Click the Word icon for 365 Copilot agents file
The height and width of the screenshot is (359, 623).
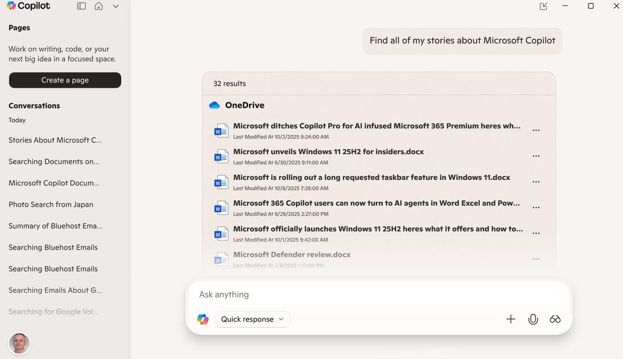tap(221, 208)
